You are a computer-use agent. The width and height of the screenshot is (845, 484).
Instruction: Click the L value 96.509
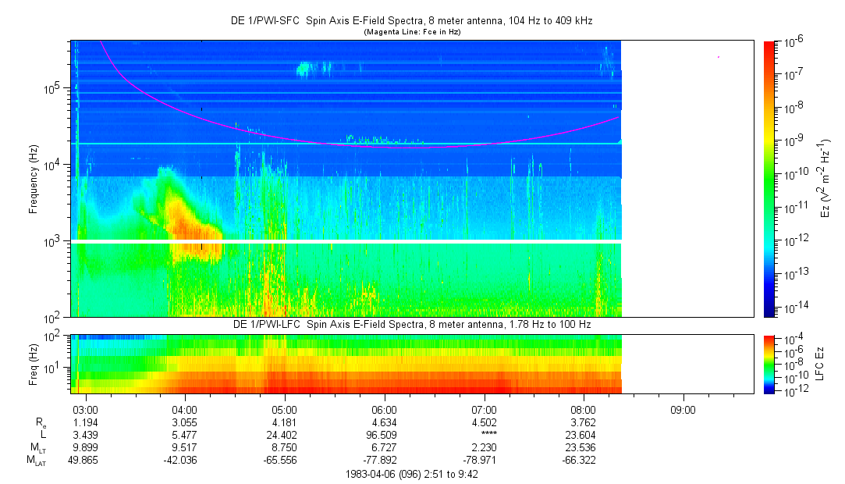coord(384,434)
